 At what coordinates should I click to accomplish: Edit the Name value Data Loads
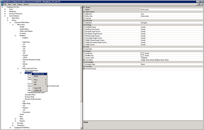pyautogui.click(x=172, y=10)
